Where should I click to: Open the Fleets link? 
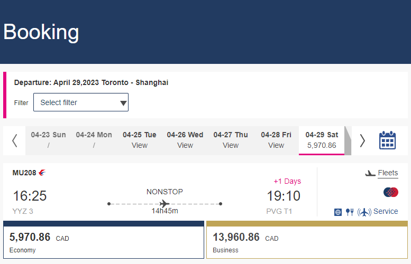[388, 173]
